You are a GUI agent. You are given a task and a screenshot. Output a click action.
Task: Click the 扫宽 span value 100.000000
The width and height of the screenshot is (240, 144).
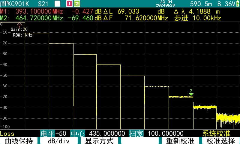click(166, 133)
